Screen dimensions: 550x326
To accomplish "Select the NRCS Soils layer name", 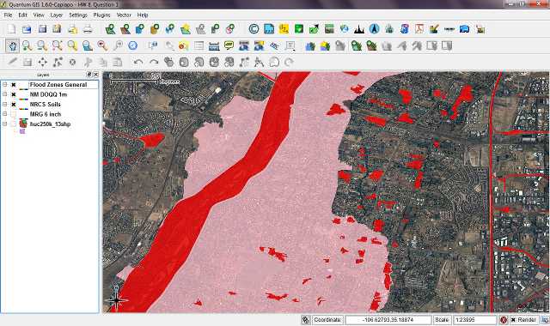I will pos(46,105).
